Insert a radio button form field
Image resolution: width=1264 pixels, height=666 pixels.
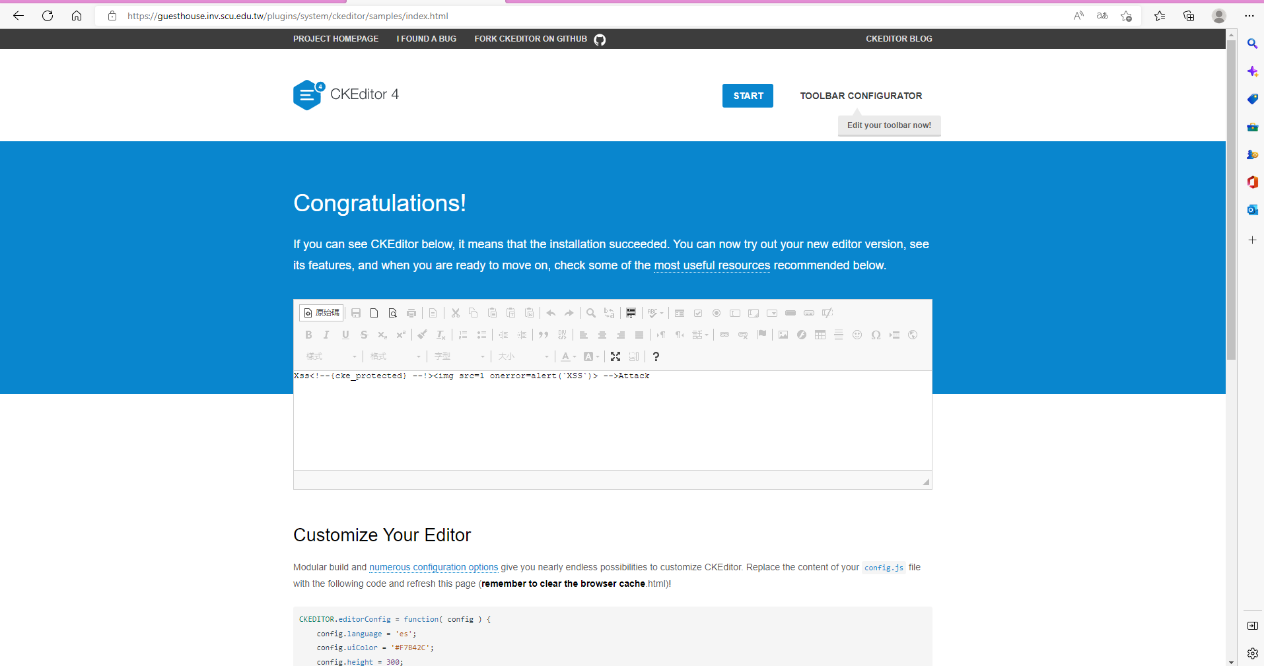(717, 313)
